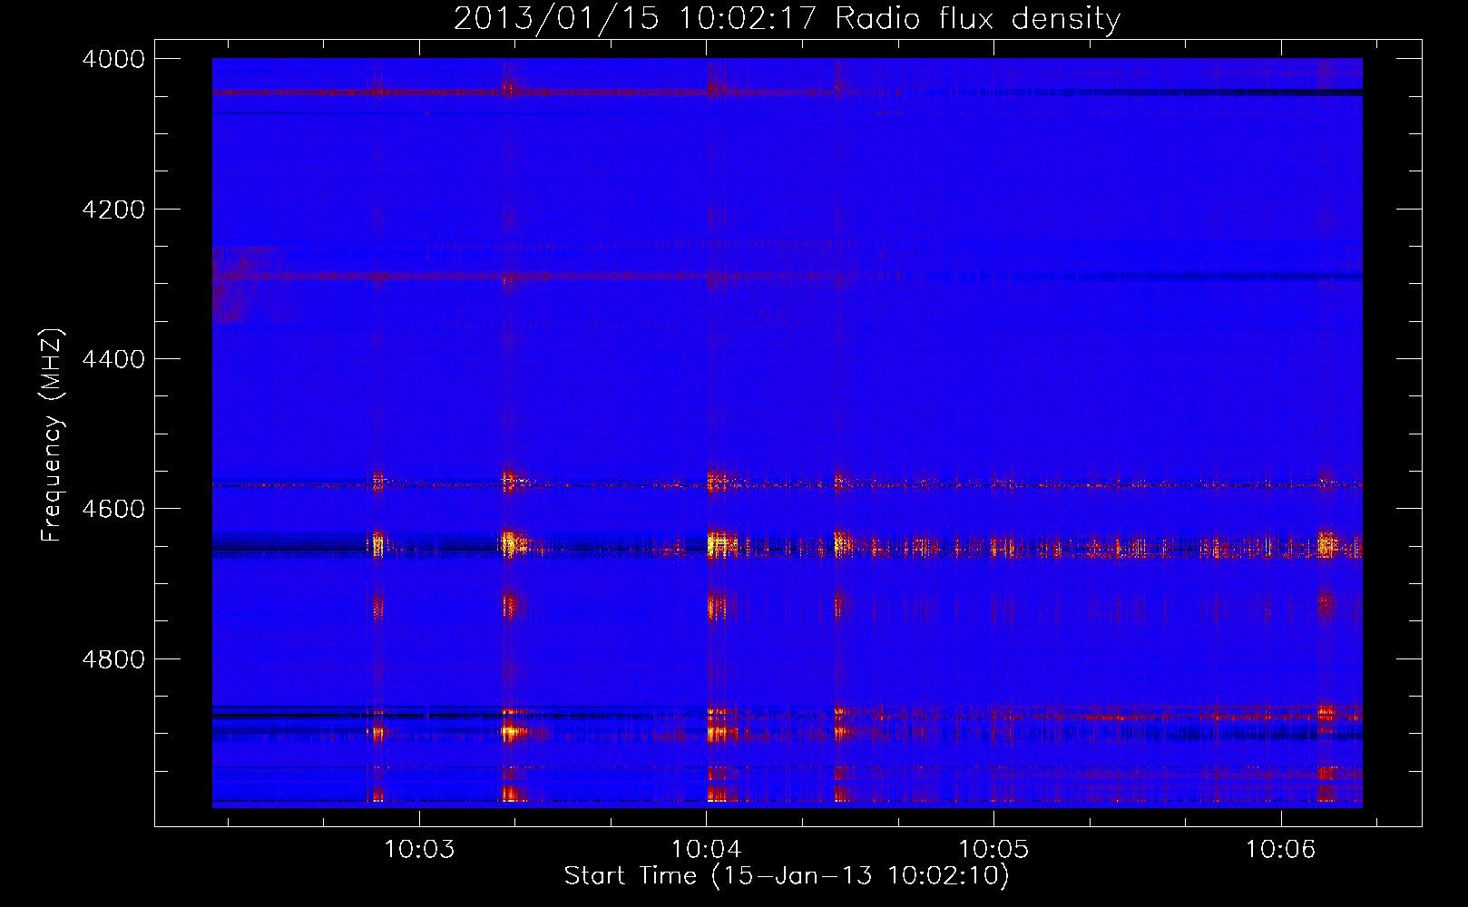Click the 10:04 time axis label
1468x907 pixels.
(706, 850)
